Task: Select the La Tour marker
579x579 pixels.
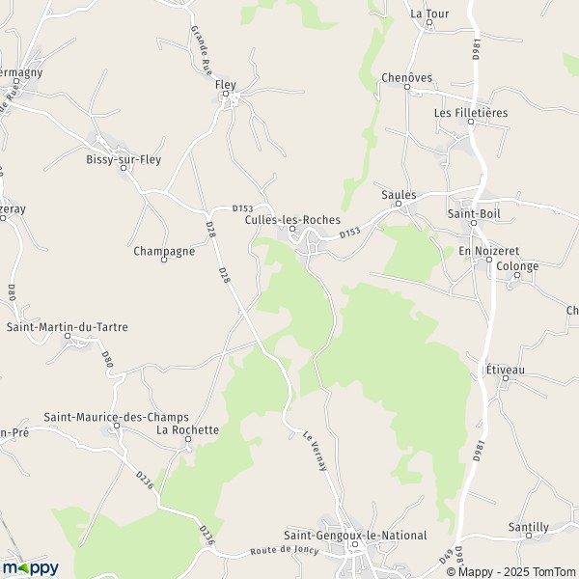Action: [x=429, y=22]
